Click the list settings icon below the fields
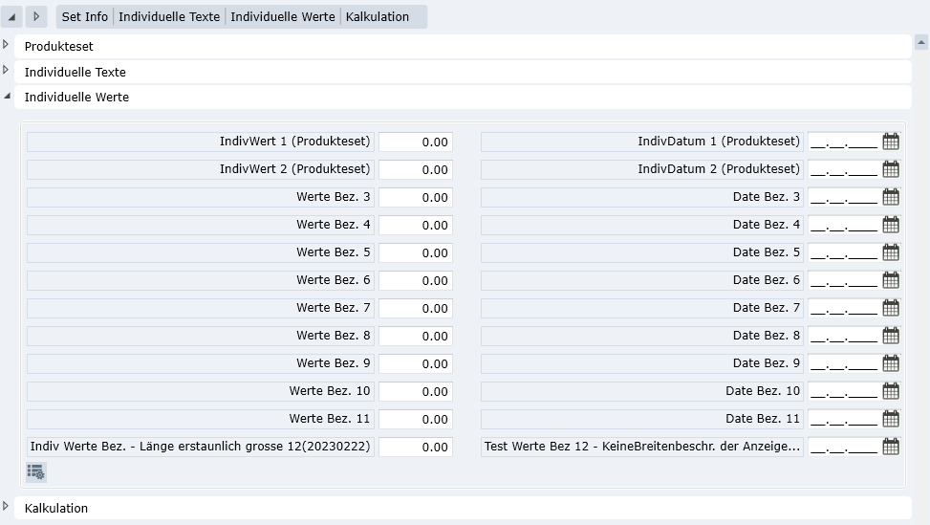The width and height of the screenshot is (930, 525). [36, 471]
